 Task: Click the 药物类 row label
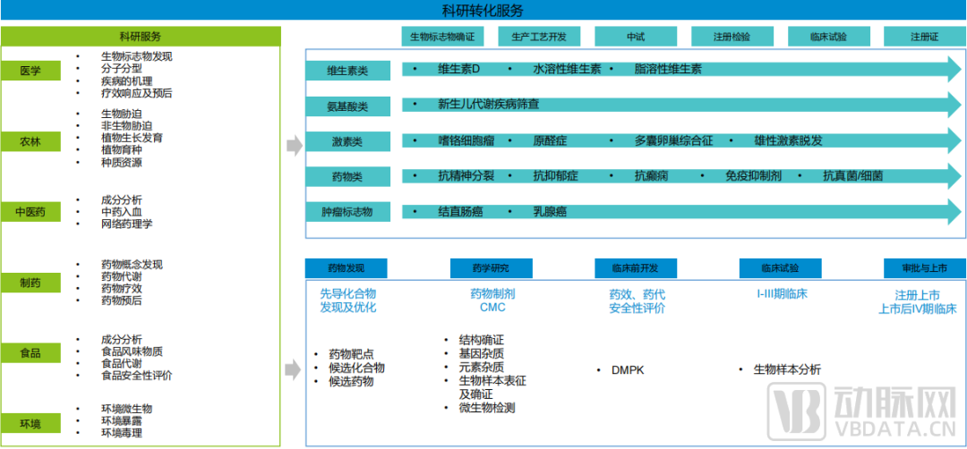pyautogui.click(x=347, y=177)
